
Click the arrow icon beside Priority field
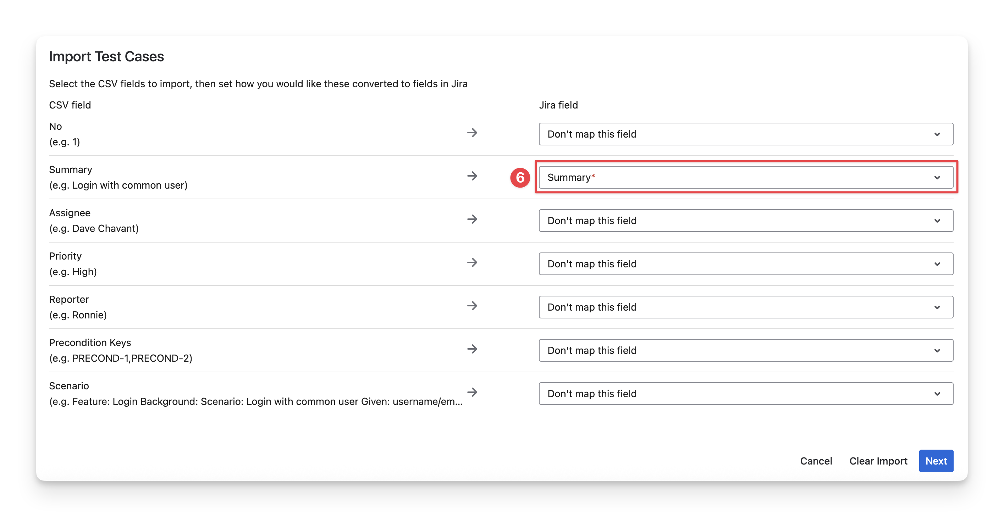(472, 263)
